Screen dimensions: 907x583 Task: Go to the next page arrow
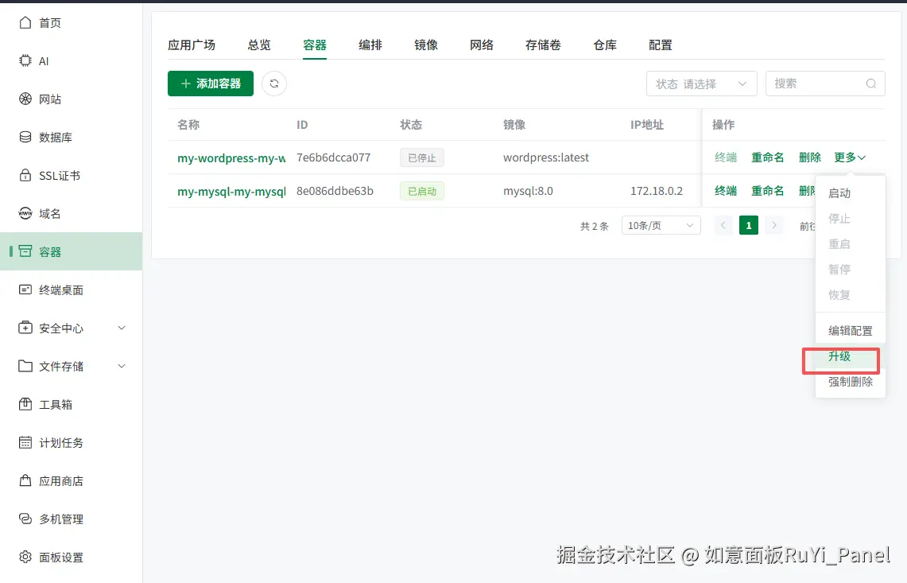(774, 225)
